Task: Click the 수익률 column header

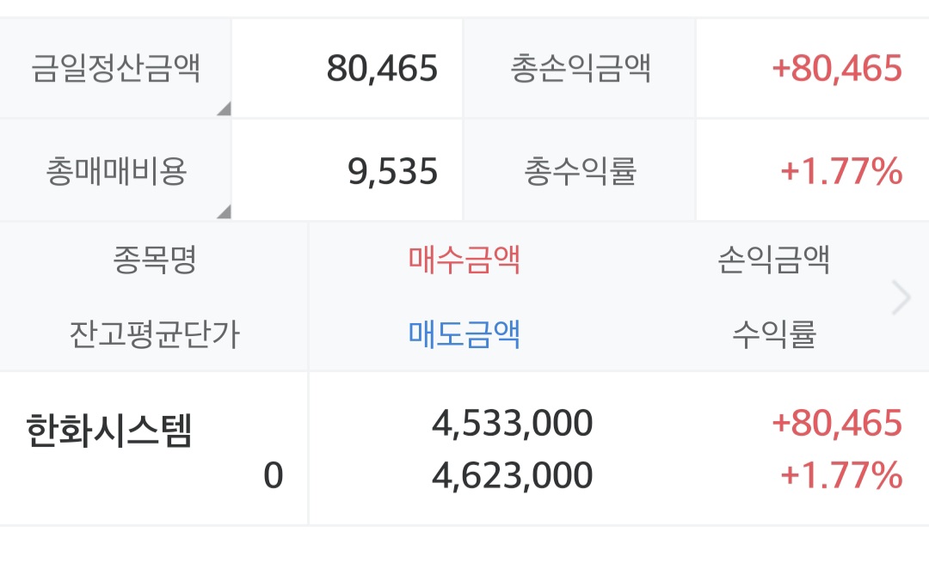Action: click(774, 334)
